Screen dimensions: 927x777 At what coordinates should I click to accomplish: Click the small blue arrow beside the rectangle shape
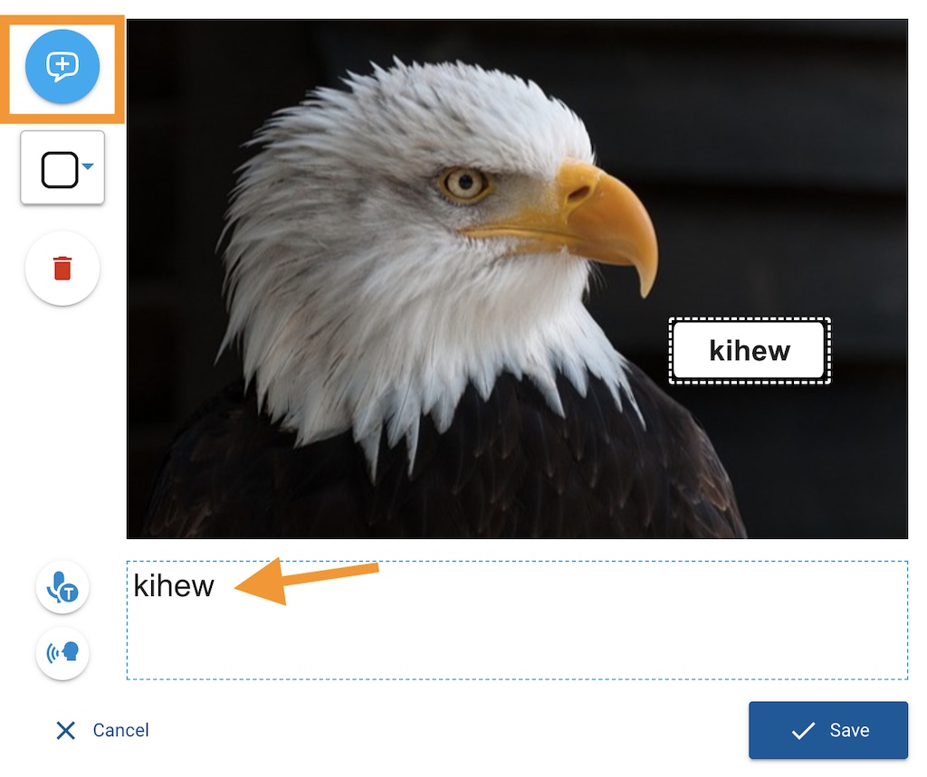[x=88, y=166]
